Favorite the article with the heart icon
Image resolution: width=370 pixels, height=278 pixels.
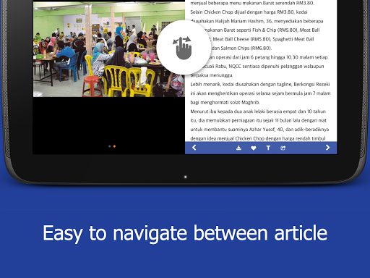[254, 148]
